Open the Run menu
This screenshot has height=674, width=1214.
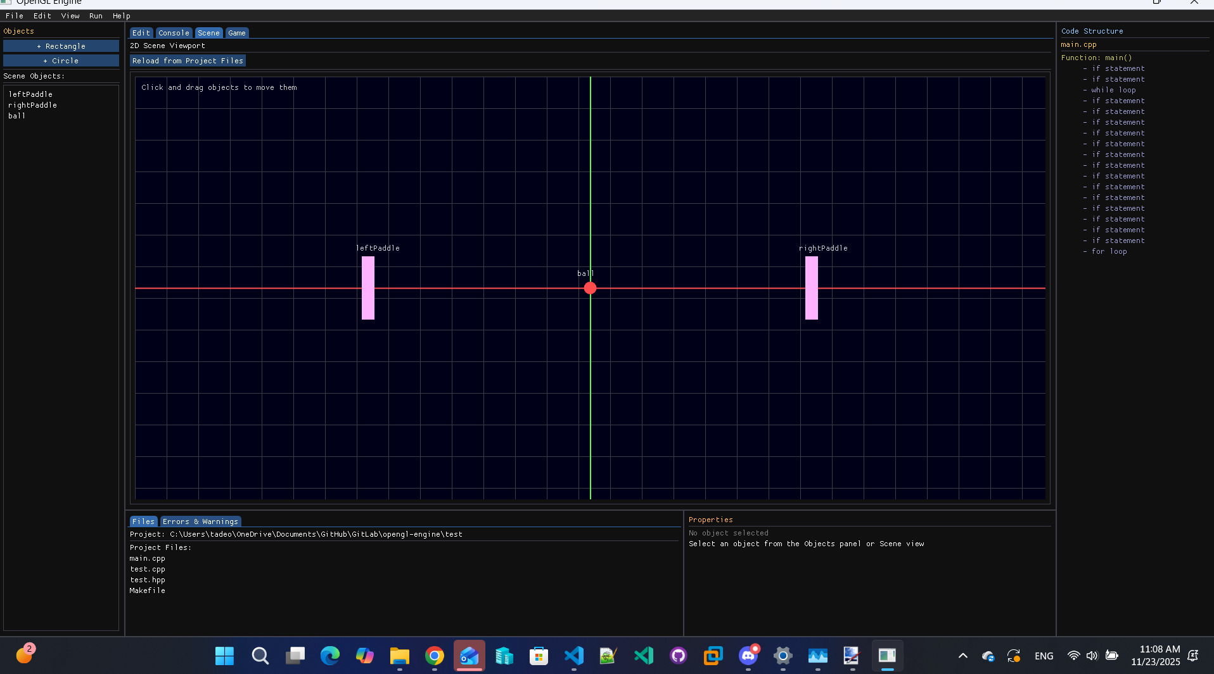pyautogui.click(x=96, y=16)
